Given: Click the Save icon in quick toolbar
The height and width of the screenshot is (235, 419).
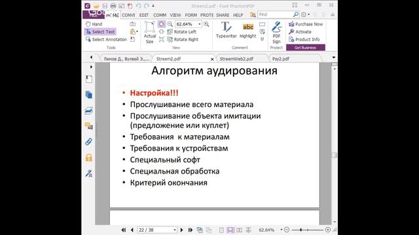Looking at the screenshot, I should (x=105, y=6).
